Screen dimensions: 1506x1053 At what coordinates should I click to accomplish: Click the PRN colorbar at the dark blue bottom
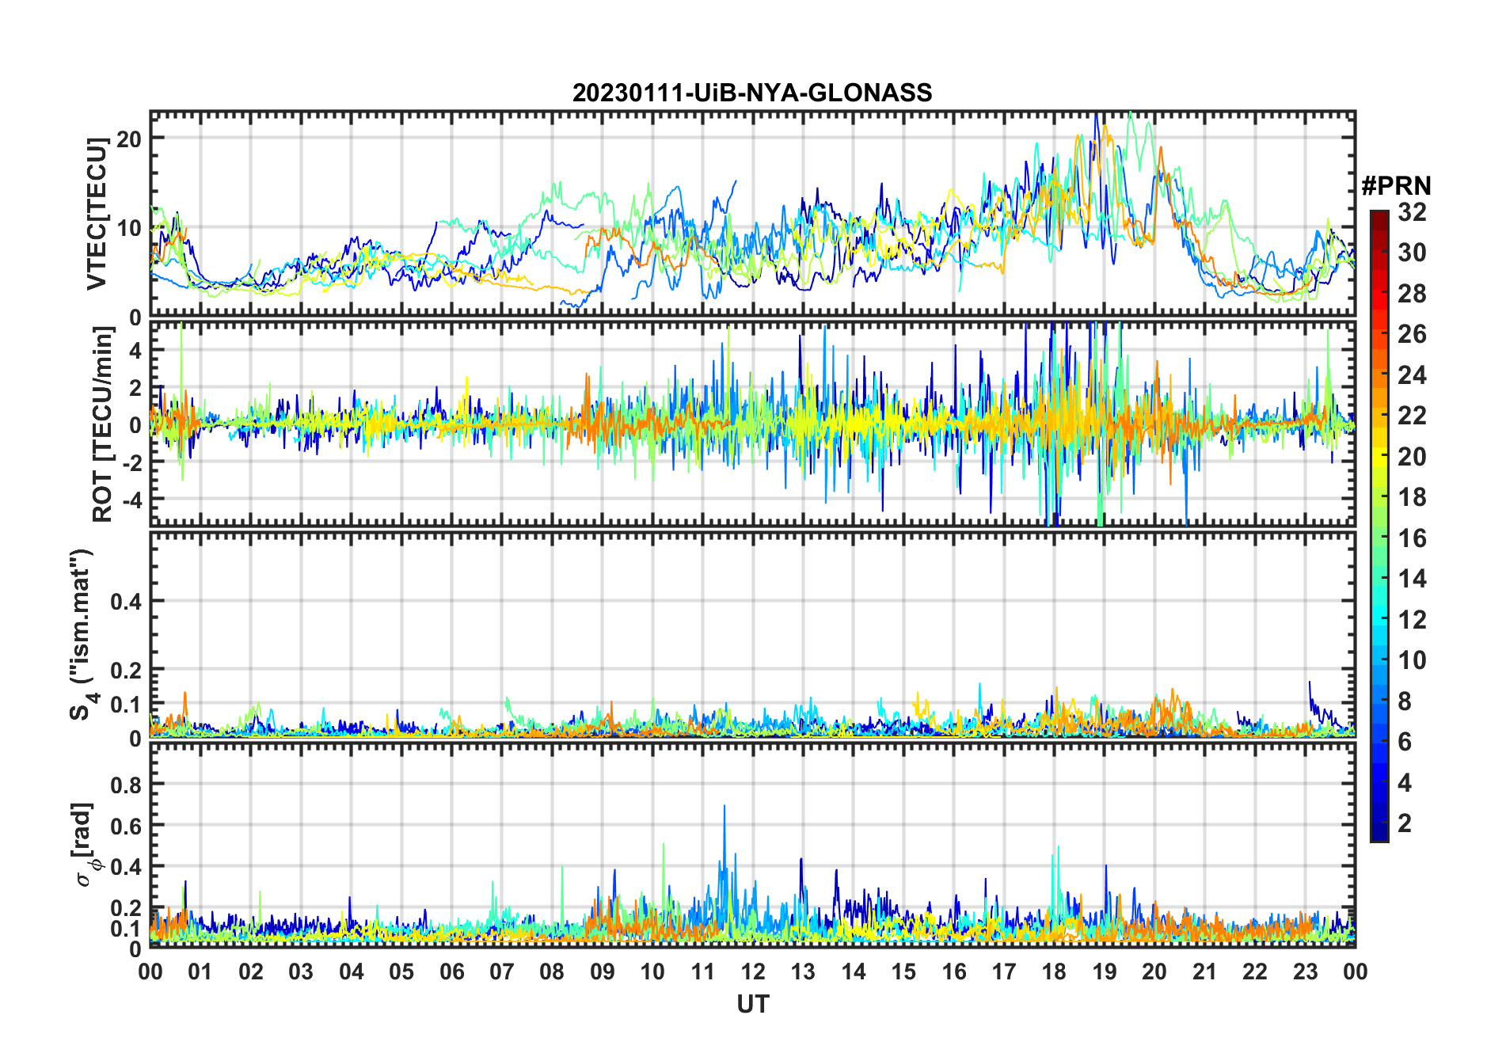(x=1379, y=831)
